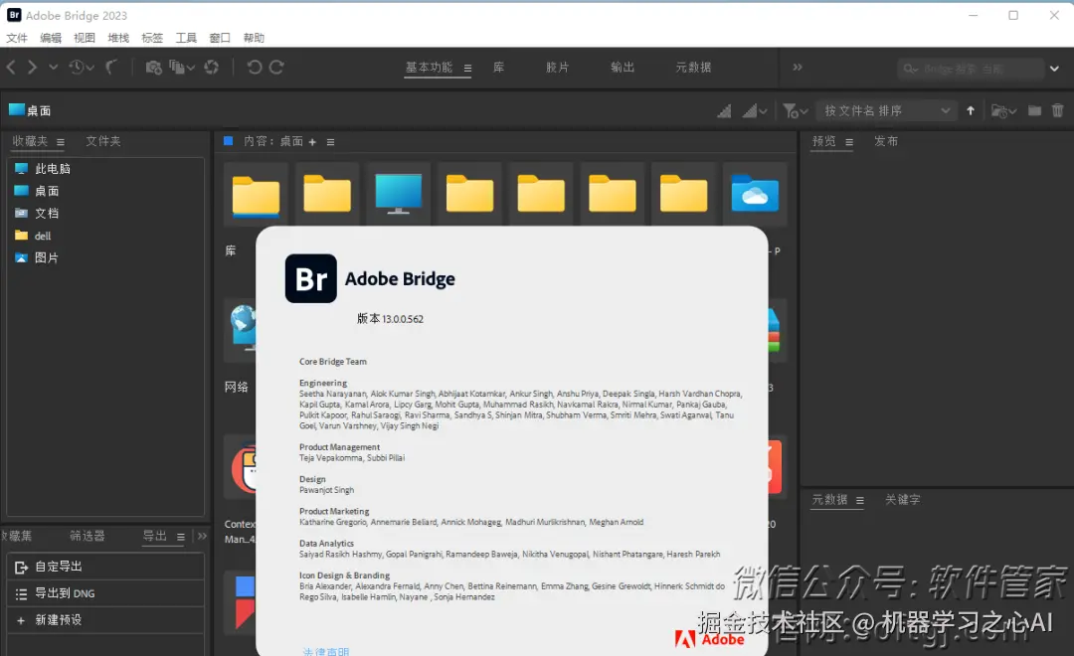Open the lower-right 元数据 panel menu icon
This screenshot has width=1074, height=656.
(x=859, y=501)
